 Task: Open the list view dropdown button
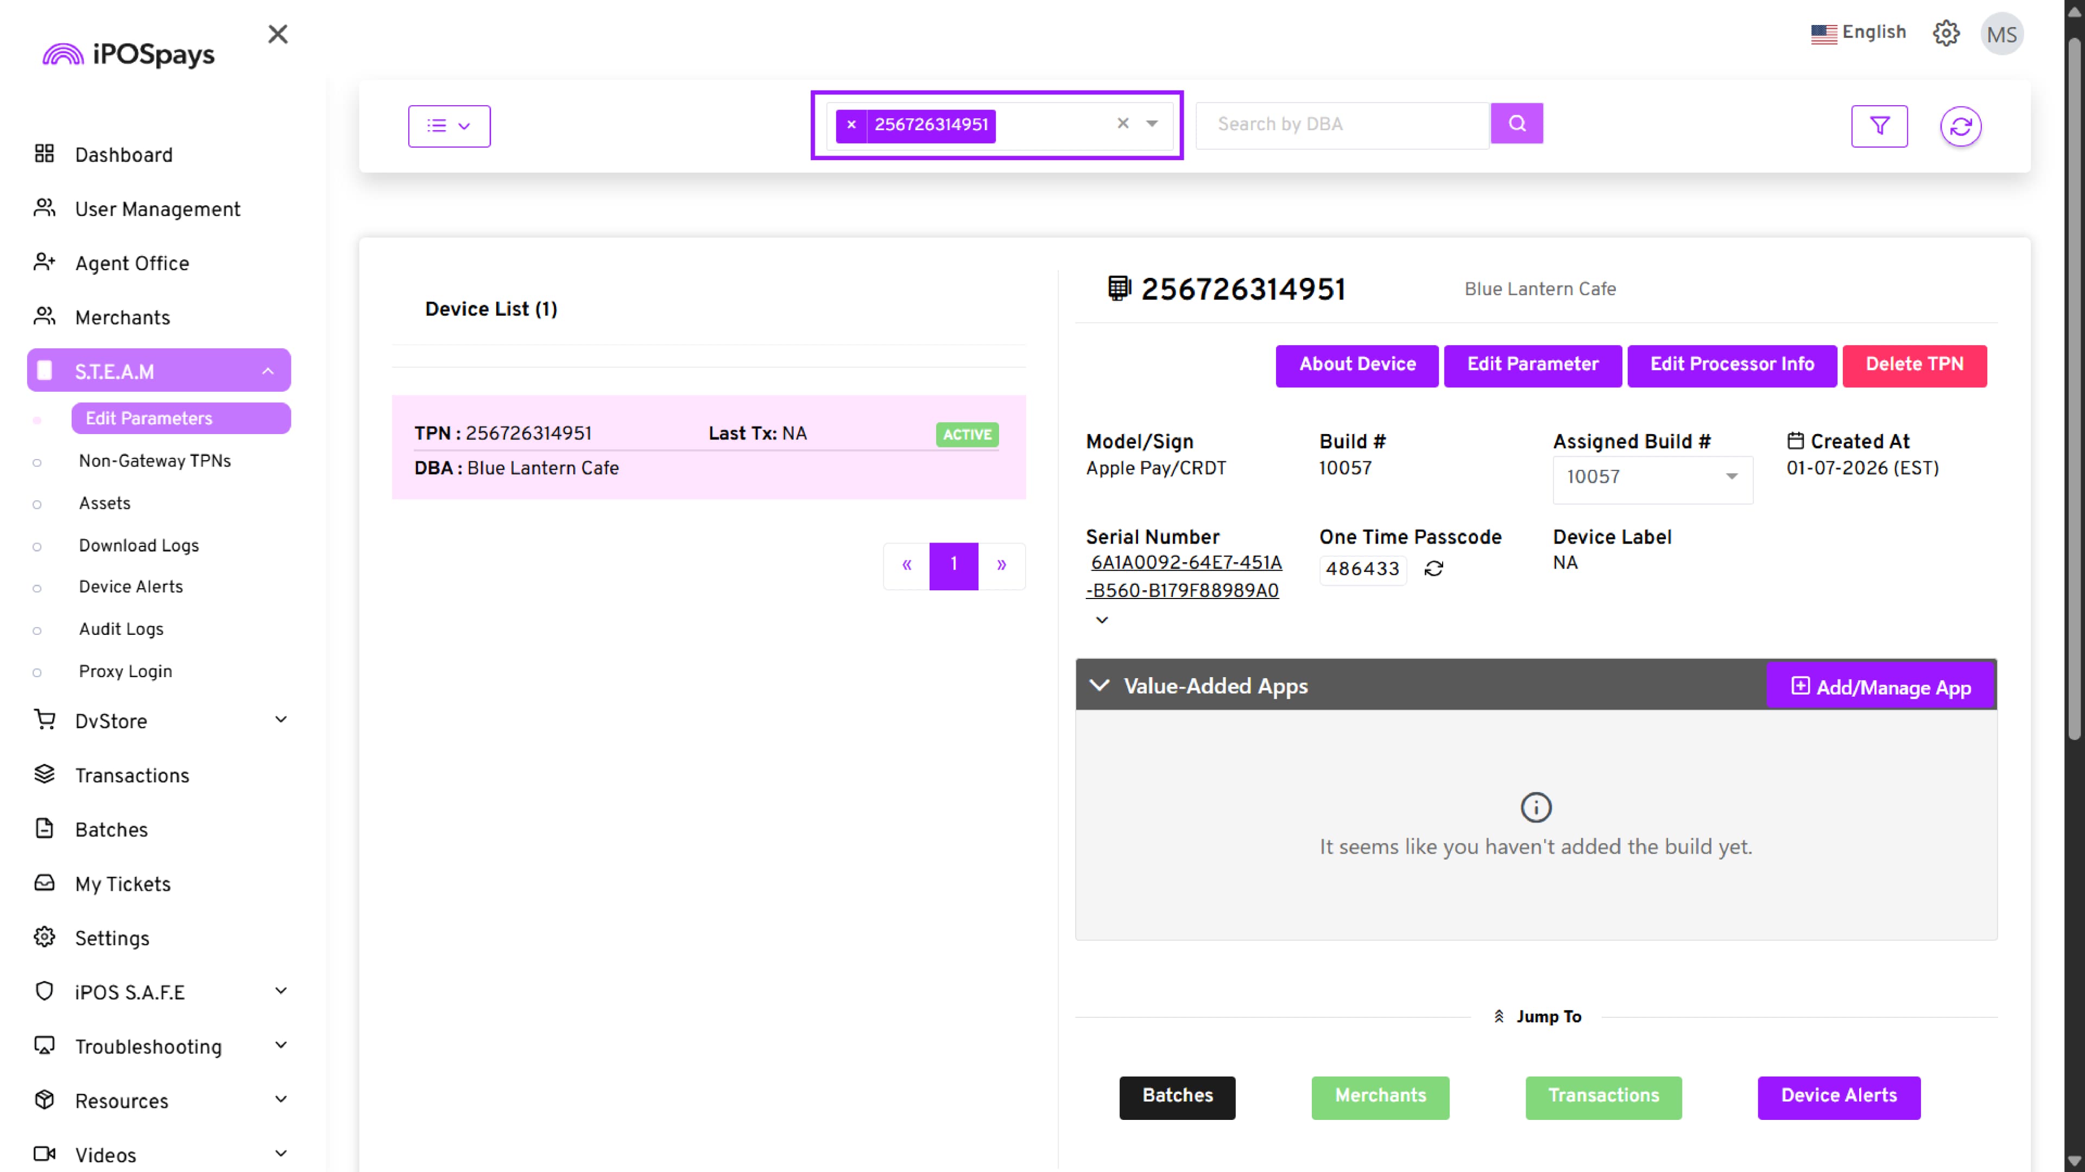pos(449,125)
